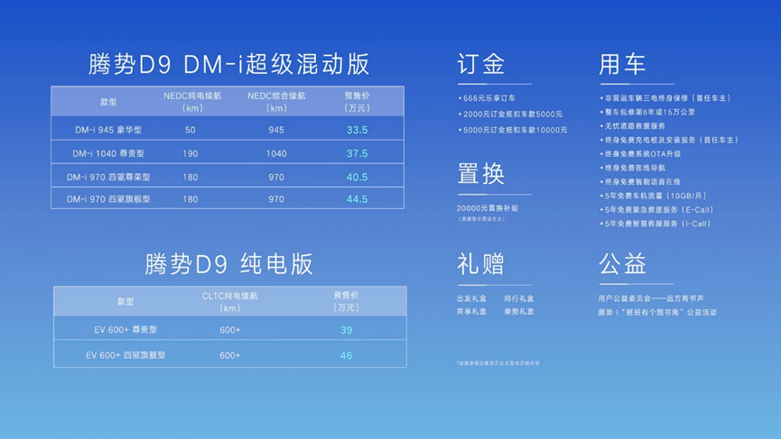Screen dimensions: 781x439
Task: Select the bullet '5年免费紧急救援服务 (E-Call)'
Action: coord(657,209)
